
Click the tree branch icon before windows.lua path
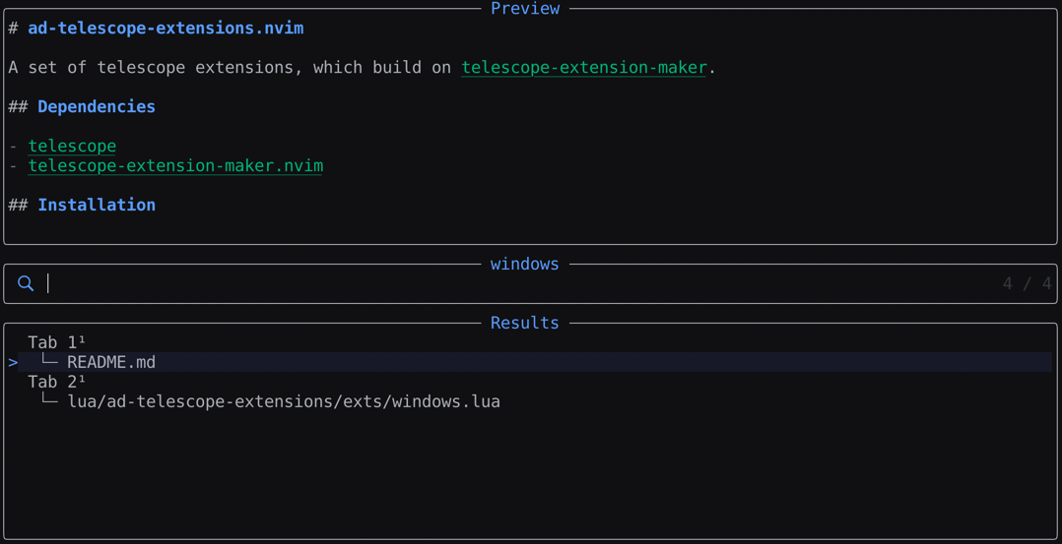[x=49, y=401]
